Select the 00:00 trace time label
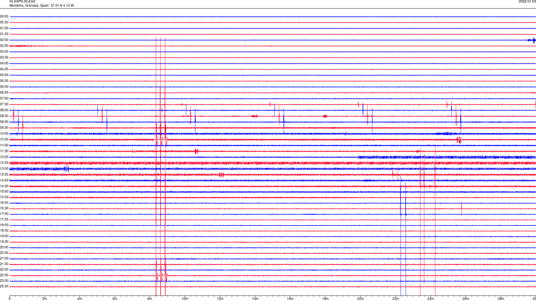 point(4,16)
